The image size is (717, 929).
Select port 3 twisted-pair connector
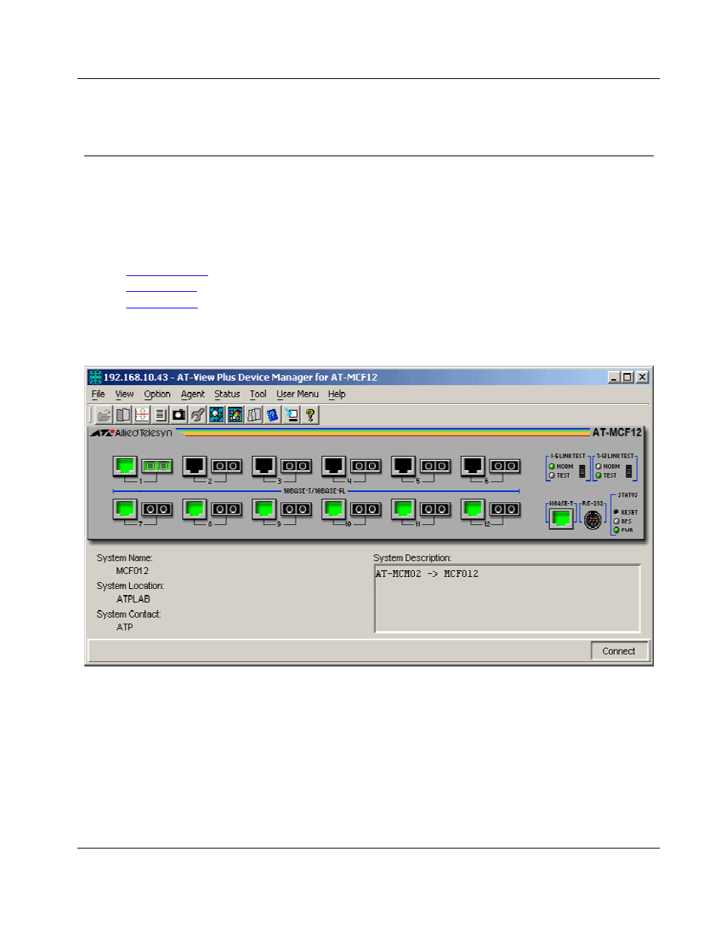tap(264, 466)
